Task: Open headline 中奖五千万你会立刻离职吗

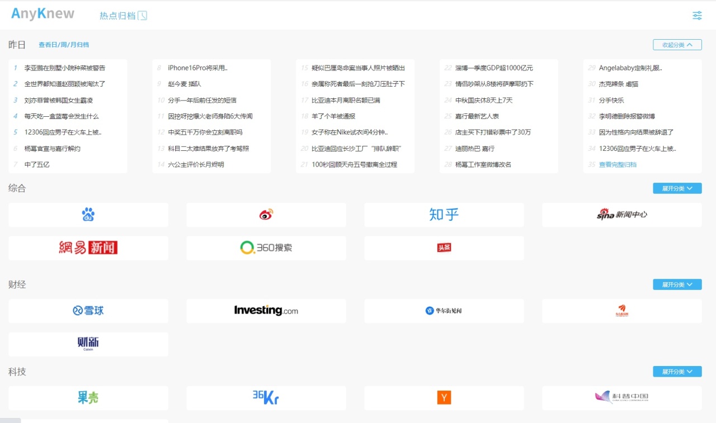Action: (x=205, y=132)
